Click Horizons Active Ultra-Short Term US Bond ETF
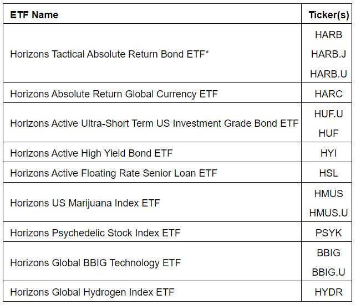 (154, 123)
